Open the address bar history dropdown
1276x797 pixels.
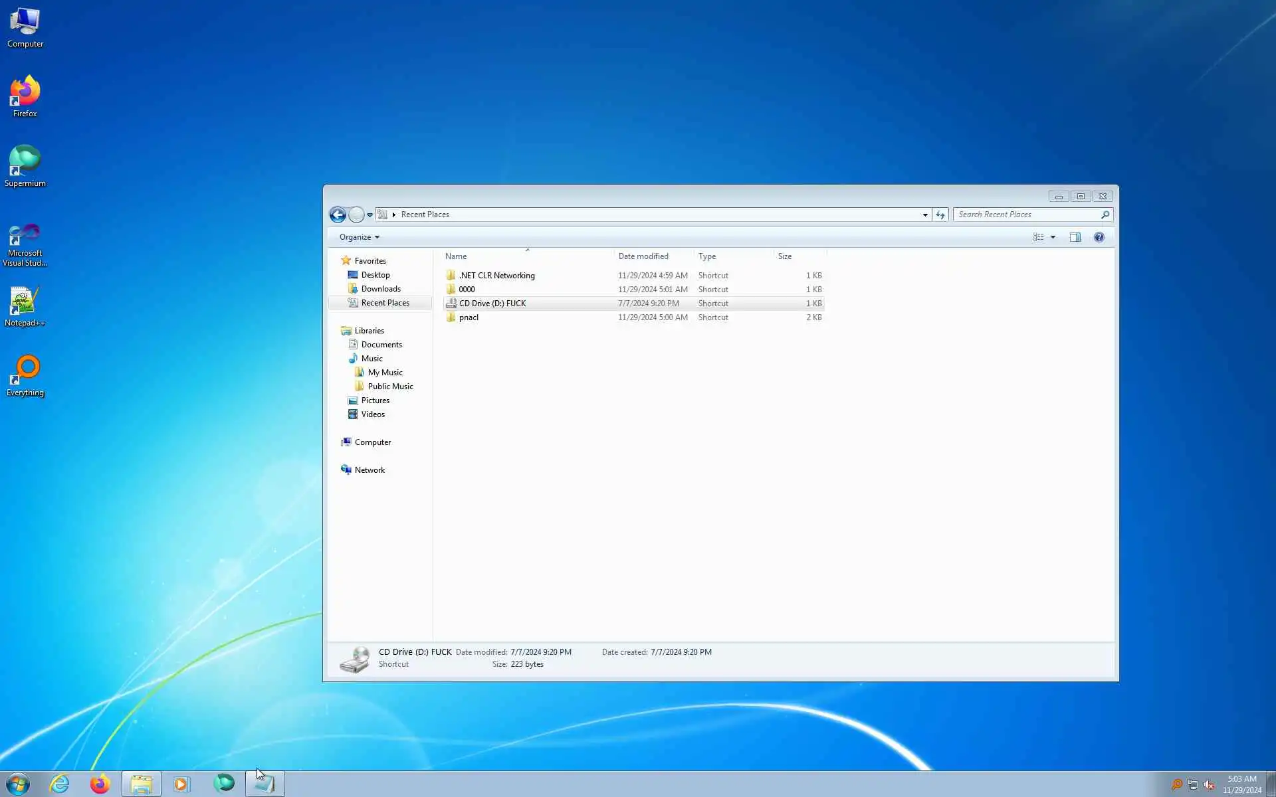point(924,215)
